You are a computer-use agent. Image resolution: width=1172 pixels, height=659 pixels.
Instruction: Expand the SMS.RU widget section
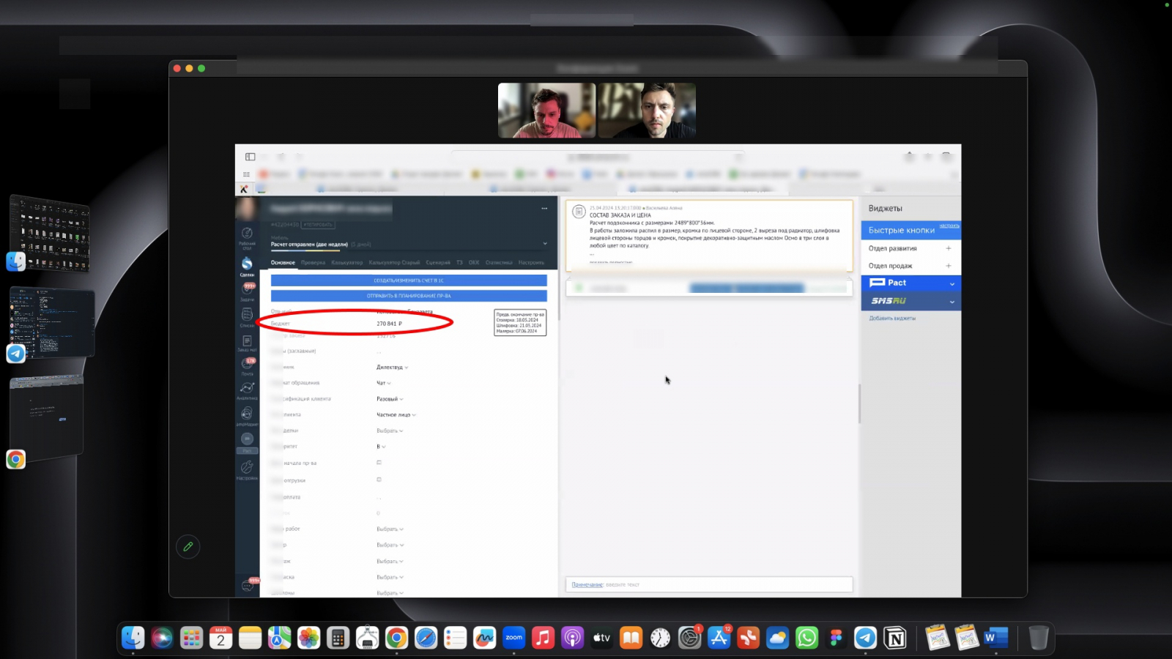click(x=952, y=302)
